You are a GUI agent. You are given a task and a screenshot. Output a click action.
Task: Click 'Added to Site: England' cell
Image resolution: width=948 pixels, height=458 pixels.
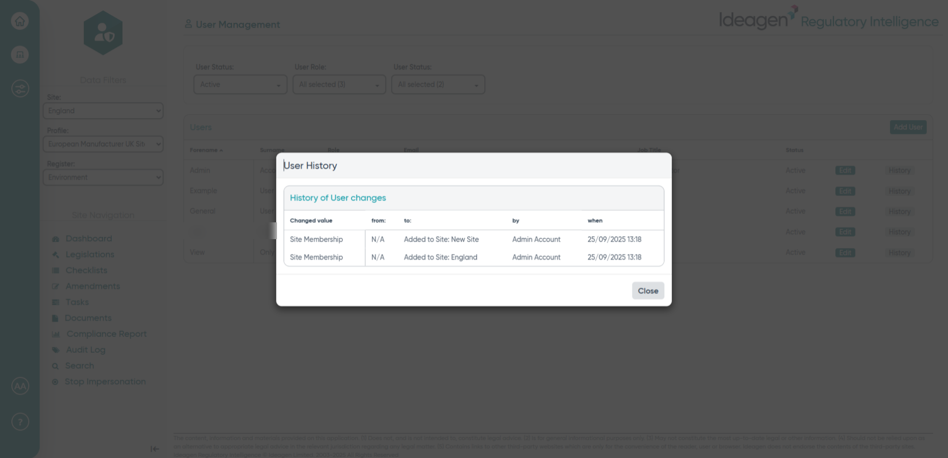[440, 257]
